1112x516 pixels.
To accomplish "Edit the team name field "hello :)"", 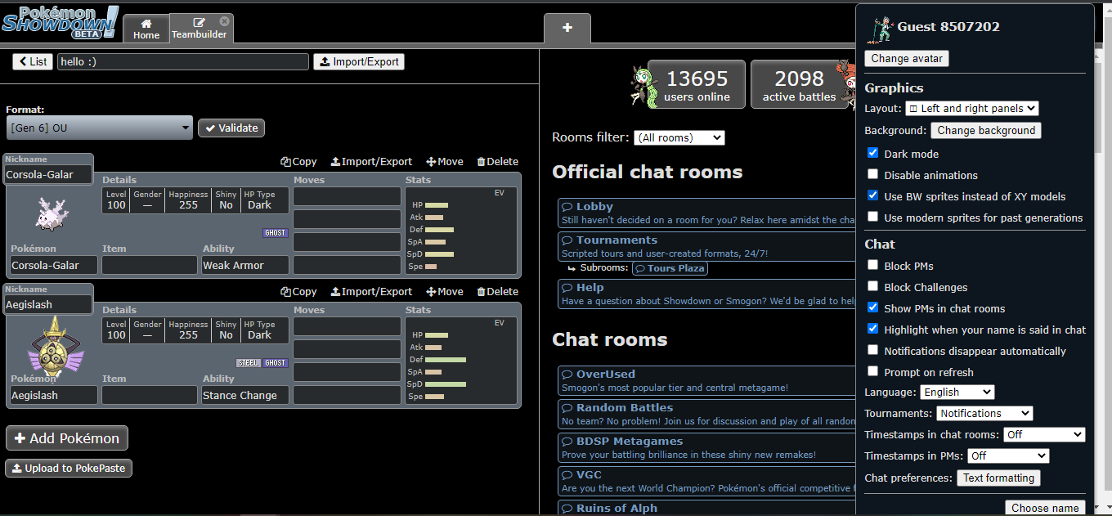I will coord(183,61).
